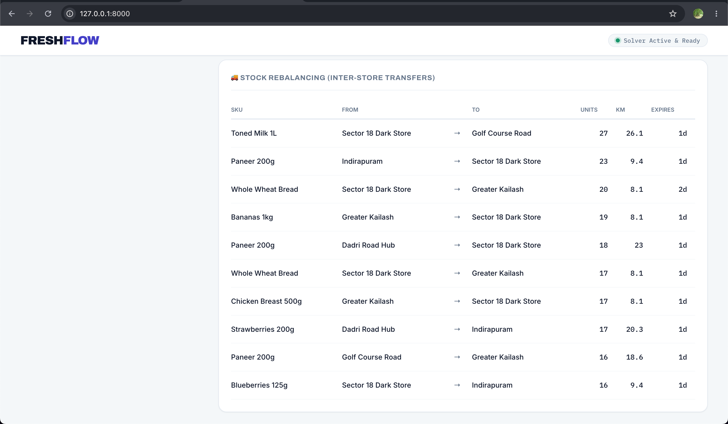Click arrow icon in Whole Wheat Bread 20-unit row

[x=457, y=189]
